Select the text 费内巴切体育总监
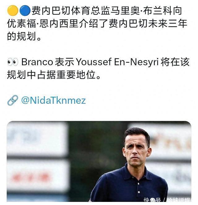The image size is (198, 205). (x=71, y=11)
